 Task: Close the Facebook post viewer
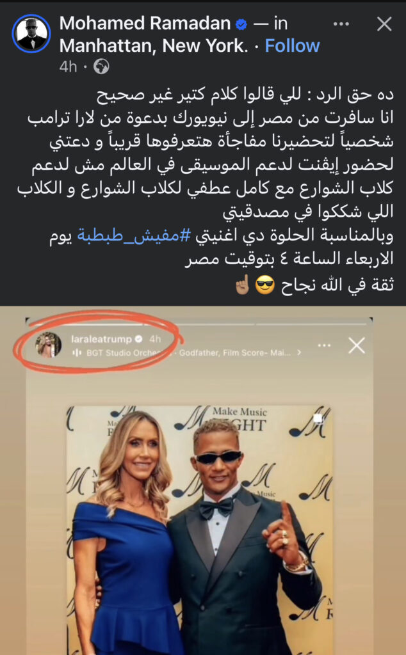tap(384, 24)
